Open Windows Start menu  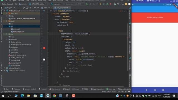(x=3, y=96)
